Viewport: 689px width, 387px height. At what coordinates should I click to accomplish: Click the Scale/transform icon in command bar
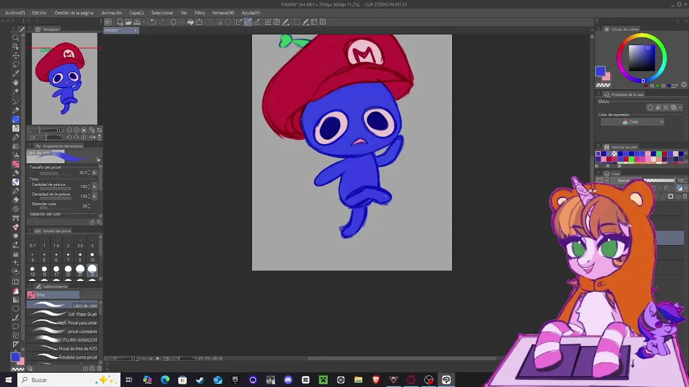199,22
